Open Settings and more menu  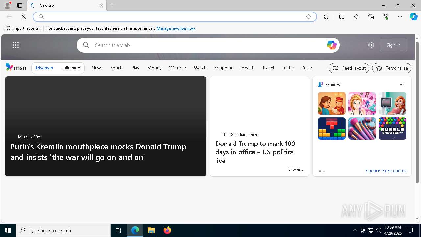pyautogui.click(x=400, y=17)
